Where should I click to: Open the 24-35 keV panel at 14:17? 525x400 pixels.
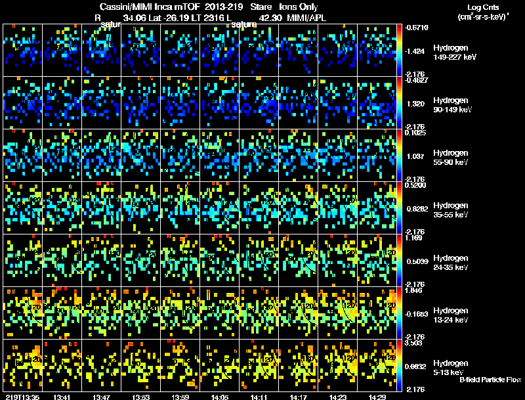299,260
